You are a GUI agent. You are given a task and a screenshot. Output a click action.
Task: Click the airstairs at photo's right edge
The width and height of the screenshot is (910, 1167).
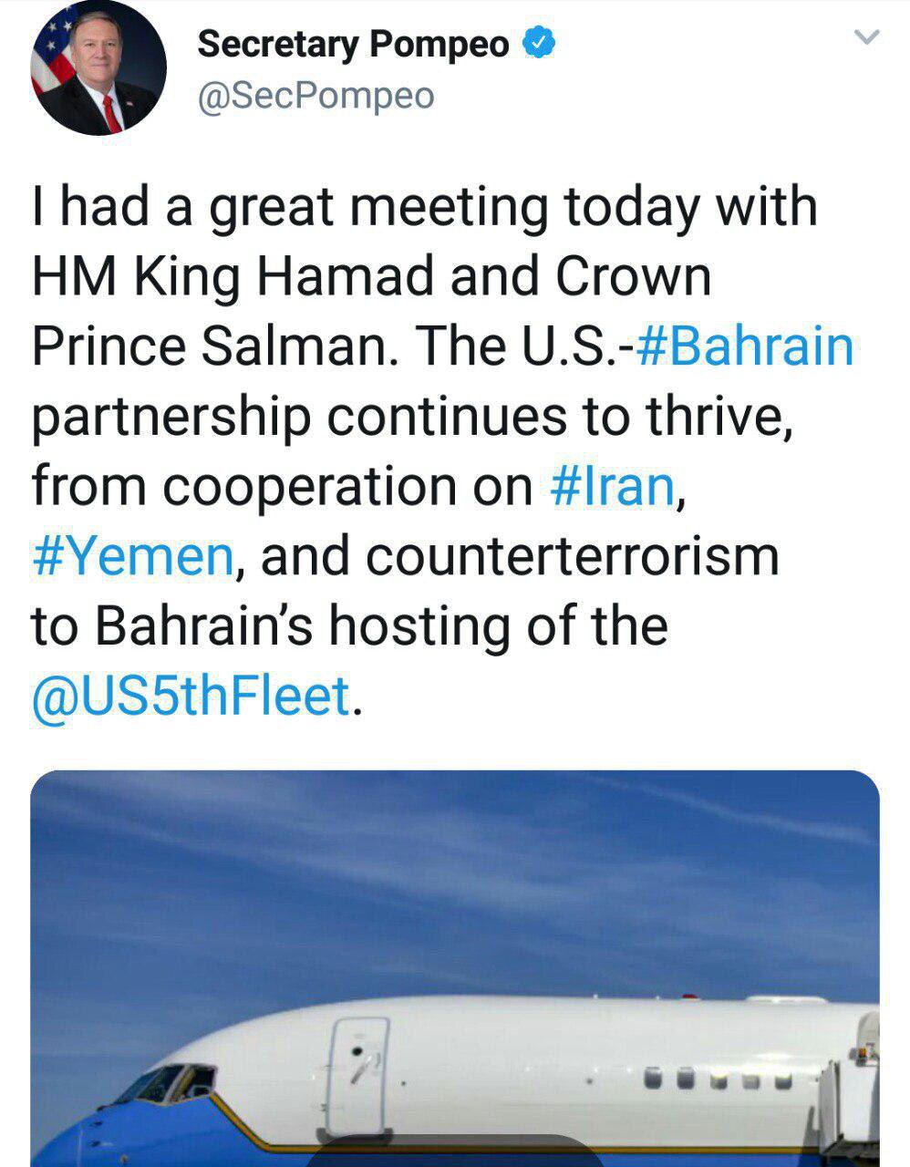click(x=854, y=1094)
